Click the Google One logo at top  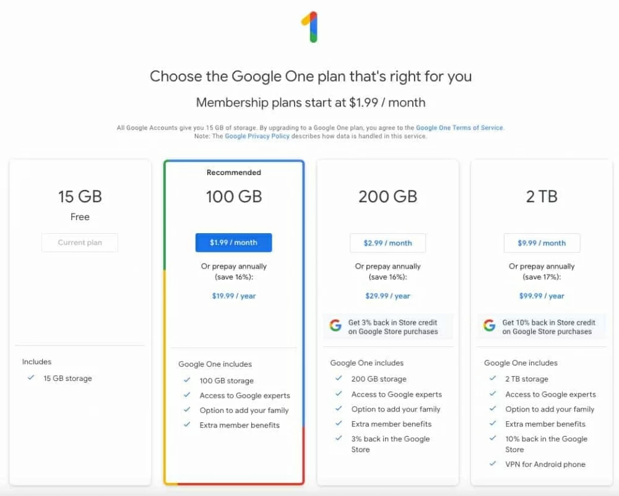coord(310,27)
